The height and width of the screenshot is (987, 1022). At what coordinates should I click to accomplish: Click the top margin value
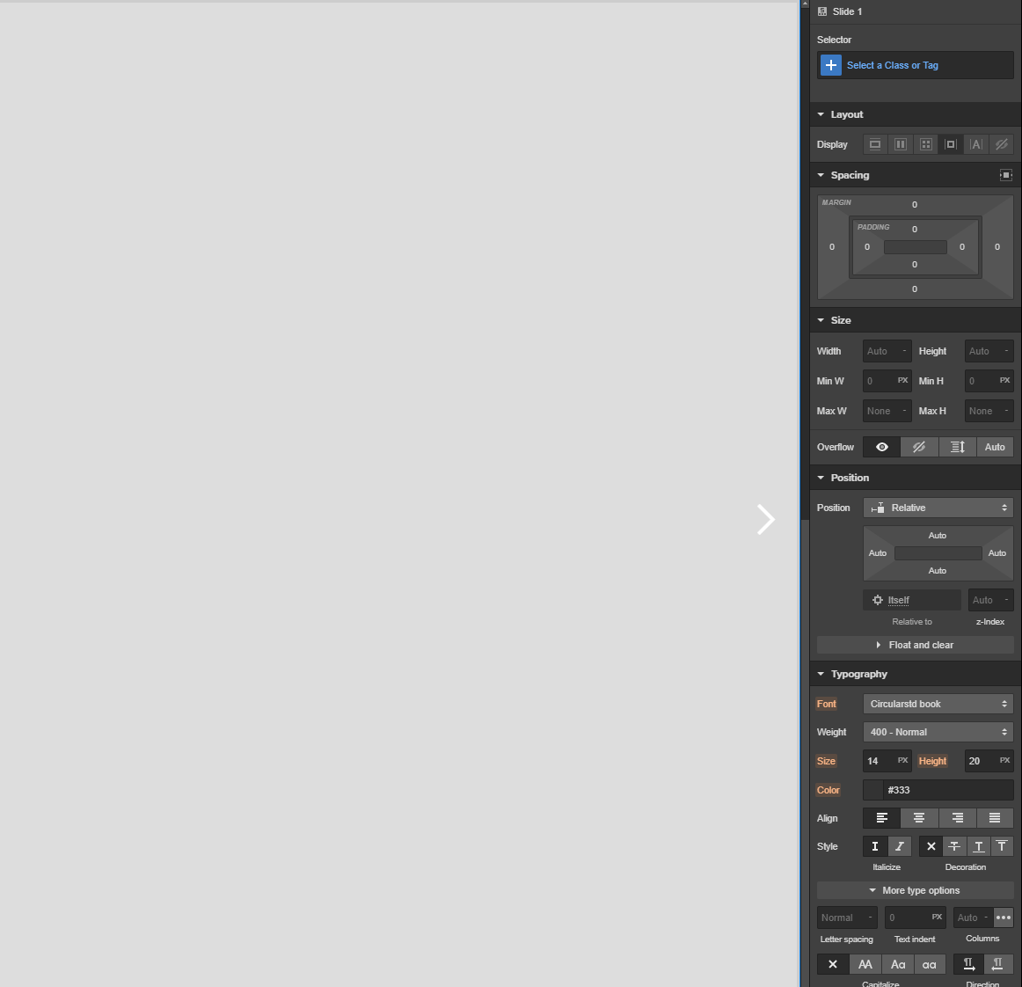[x=915, y=204]
